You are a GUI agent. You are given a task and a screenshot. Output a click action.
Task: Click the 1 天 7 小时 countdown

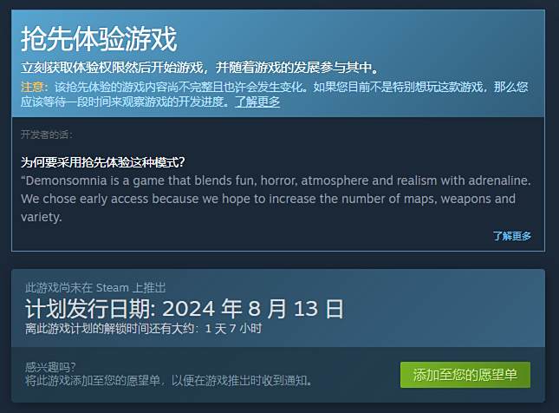tap(233, 328)
